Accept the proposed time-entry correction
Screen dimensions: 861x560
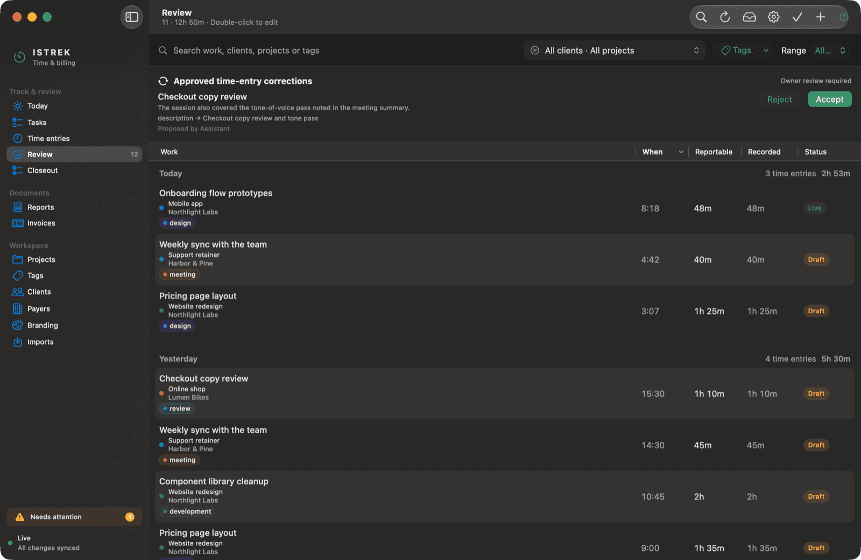pos(829,99)
